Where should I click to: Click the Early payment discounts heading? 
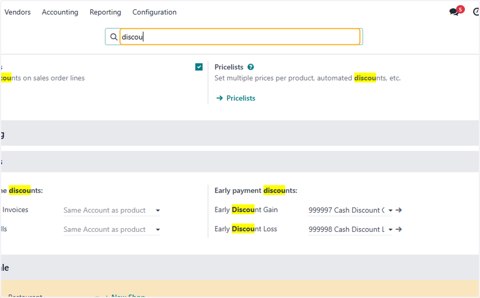click(x=256, y=191)
